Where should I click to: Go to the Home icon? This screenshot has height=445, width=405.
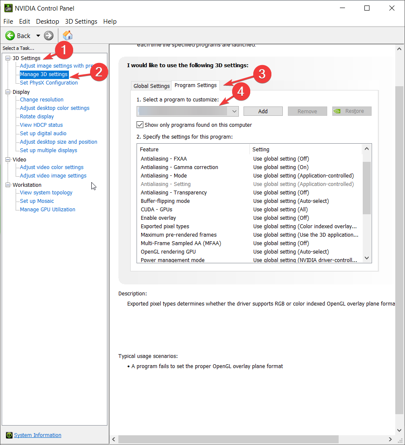coord(68,35)
